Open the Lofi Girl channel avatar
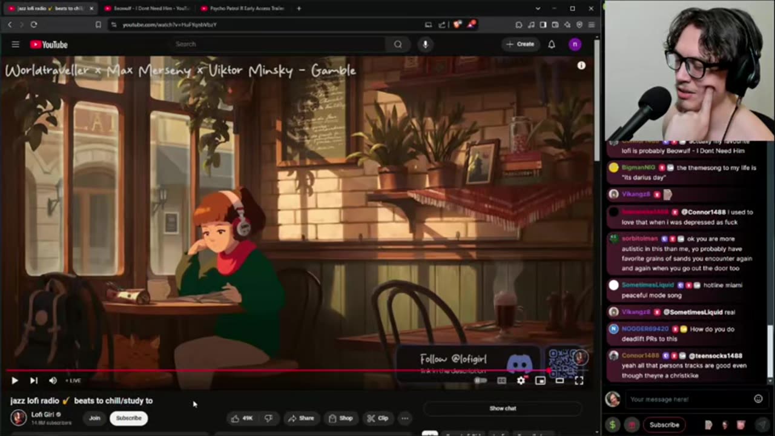This screenshot has width=775, height=436. (19, 418)
